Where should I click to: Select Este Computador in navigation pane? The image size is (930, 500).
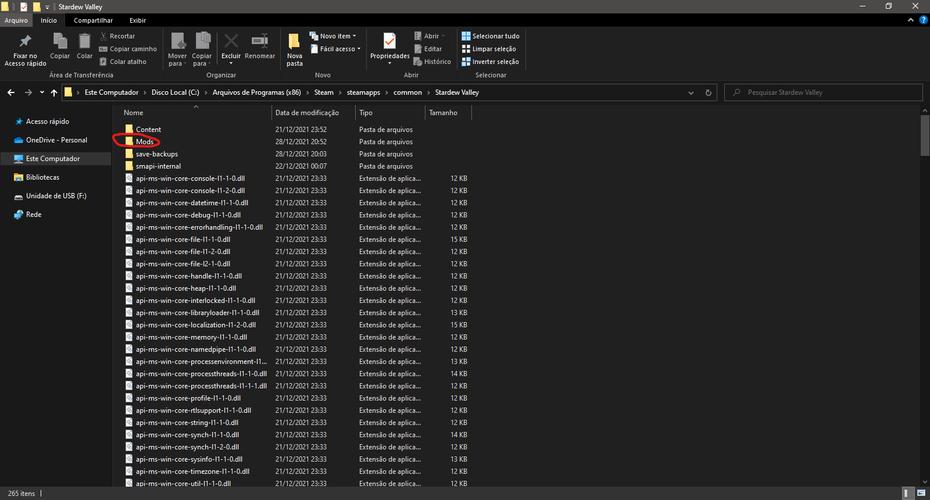[x=56, y=159]
